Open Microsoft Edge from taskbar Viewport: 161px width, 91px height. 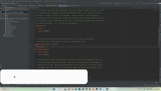pos(76,89)
